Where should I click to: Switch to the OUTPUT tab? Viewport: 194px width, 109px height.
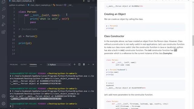click(24, 64)
